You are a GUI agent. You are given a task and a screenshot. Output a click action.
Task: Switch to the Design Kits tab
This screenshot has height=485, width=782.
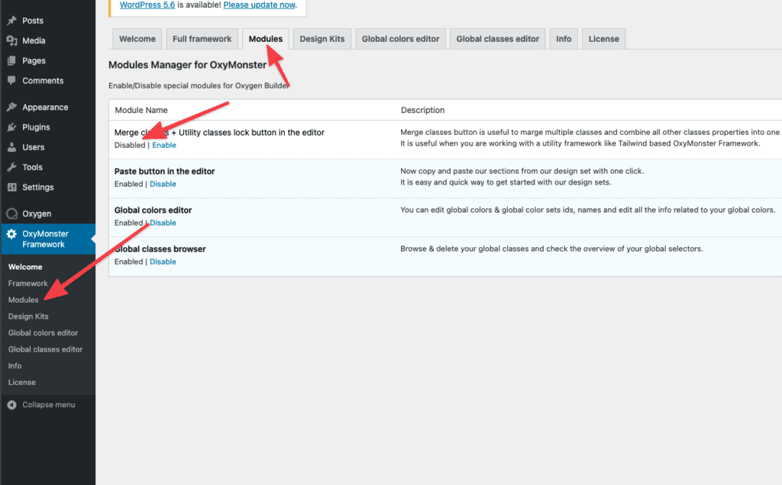322,39
